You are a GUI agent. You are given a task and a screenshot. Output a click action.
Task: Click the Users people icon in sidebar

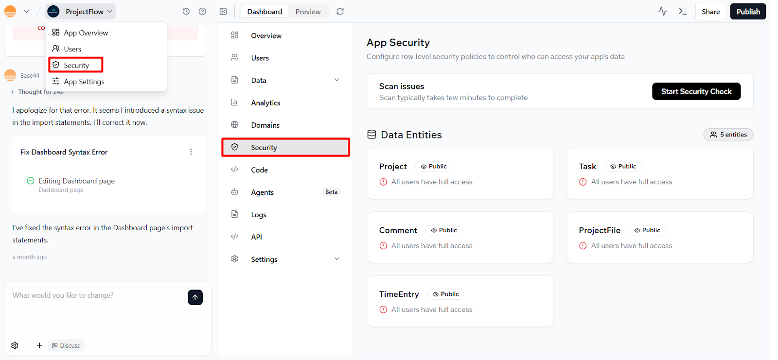[235, 58]
